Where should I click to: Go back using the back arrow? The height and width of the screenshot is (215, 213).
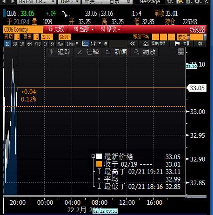coord(4,1)
